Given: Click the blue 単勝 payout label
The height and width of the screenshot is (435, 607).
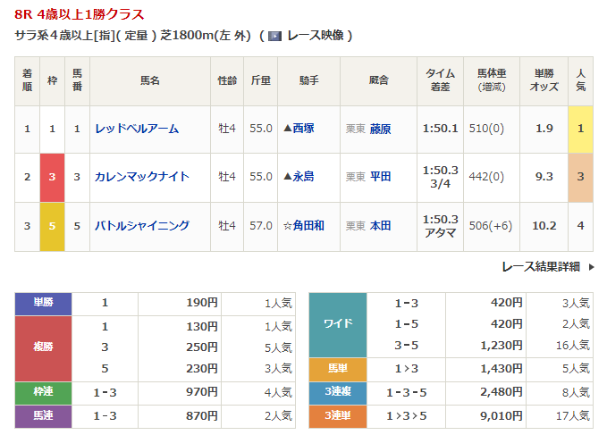Looking at the screenshot, I should 43,303.
